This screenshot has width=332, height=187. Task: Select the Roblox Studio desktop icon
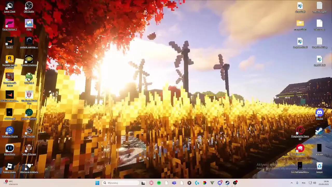pos(10,168)
